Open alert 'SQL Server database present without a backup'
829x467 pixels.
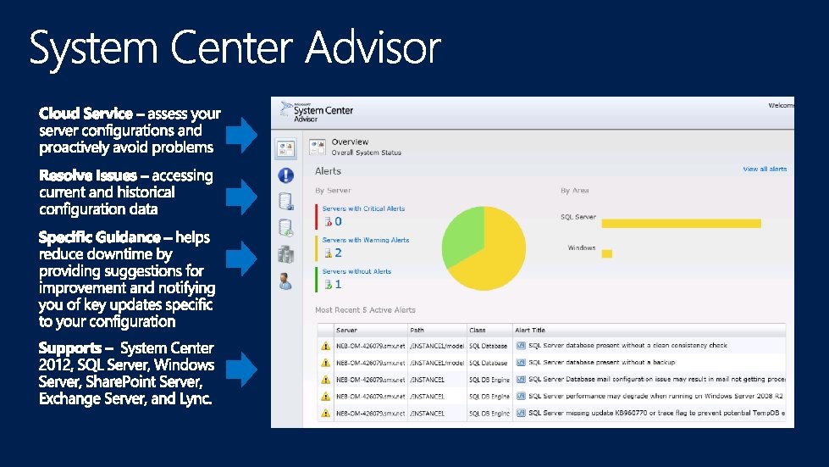tap(602, 362)
